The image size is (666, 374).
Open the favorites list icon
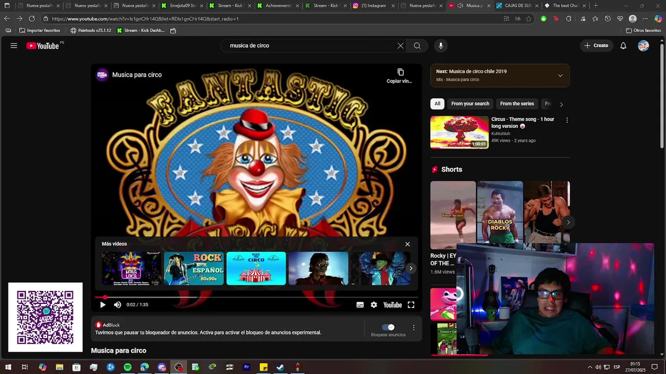pos(595,19)
